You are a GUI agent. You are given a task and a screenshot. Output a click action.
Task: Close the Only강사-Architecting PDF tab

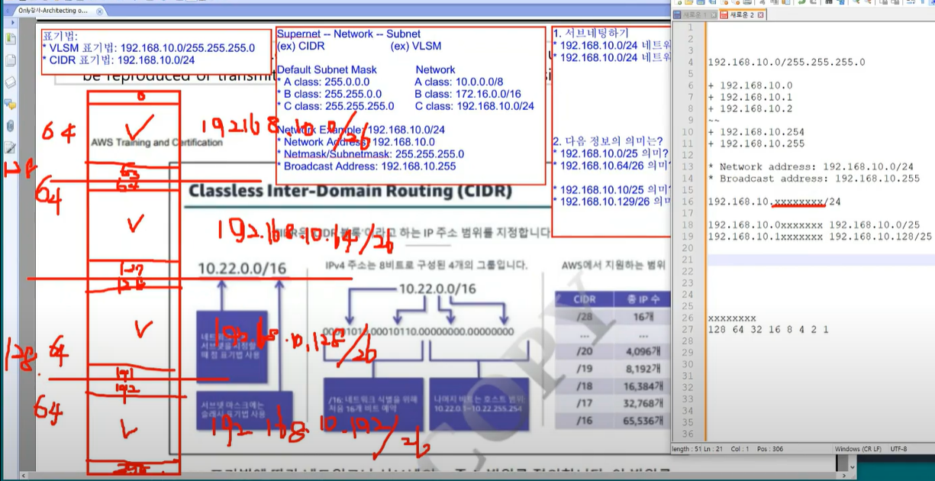pyautogui.click(x=101, y=11)
